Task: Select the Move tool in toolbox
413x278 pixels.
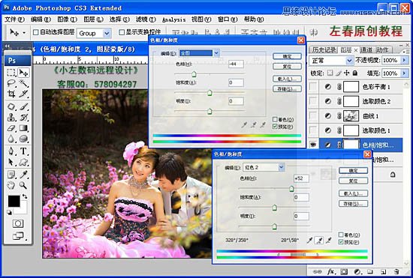Action: [x=23, y=72]
